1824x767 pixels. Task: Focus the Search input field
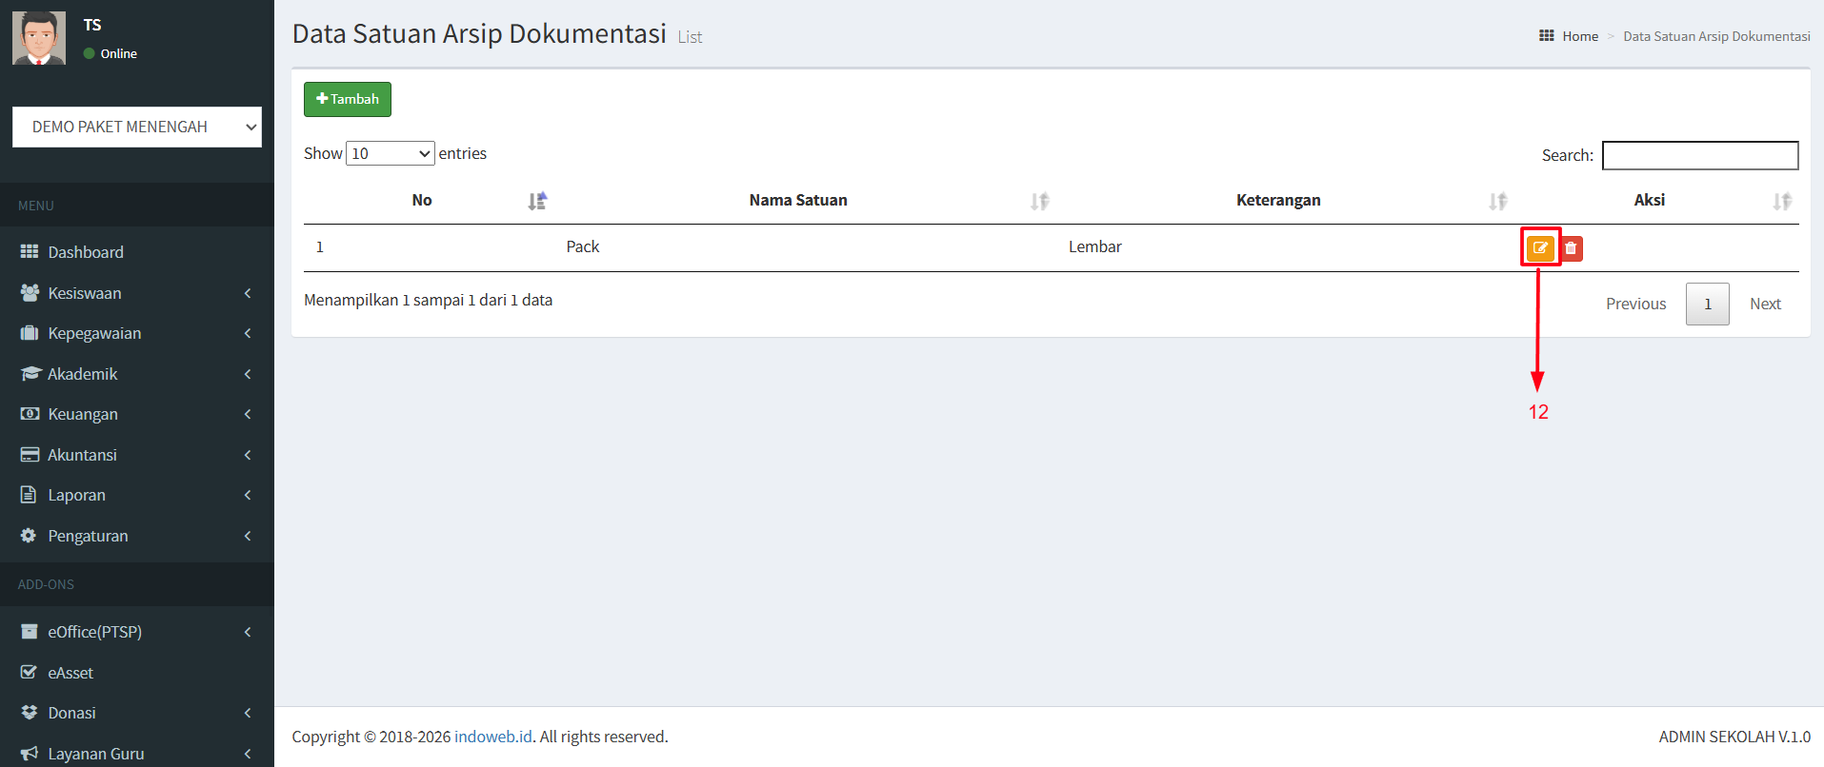click(1699, 155)
